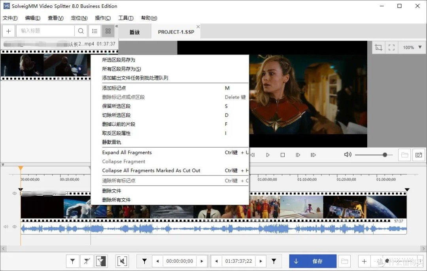Mute the audio track speaker icon

pyautogui.click(x=6, y=226)
